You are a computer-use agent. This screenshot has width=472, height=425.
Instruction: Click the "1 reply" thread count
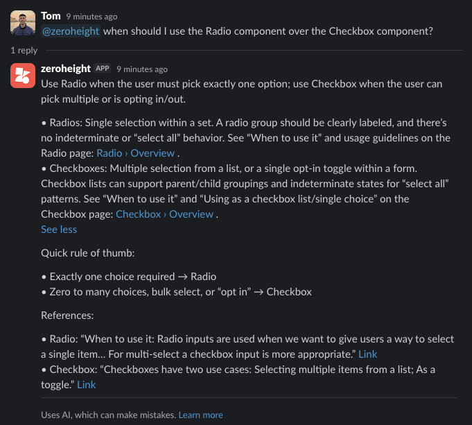coord(24,51)
